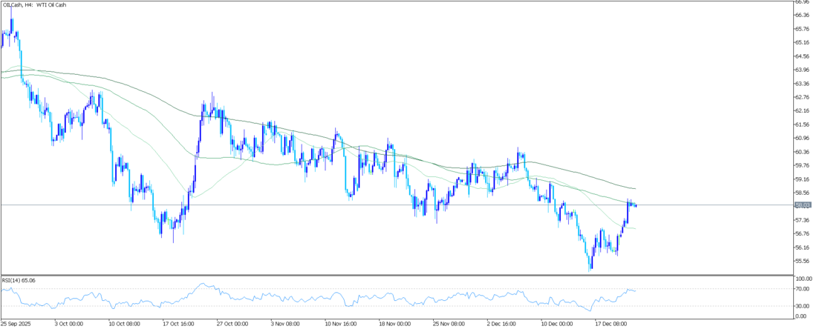Click the 17 Dec 08:00 time label

[612, 324]
